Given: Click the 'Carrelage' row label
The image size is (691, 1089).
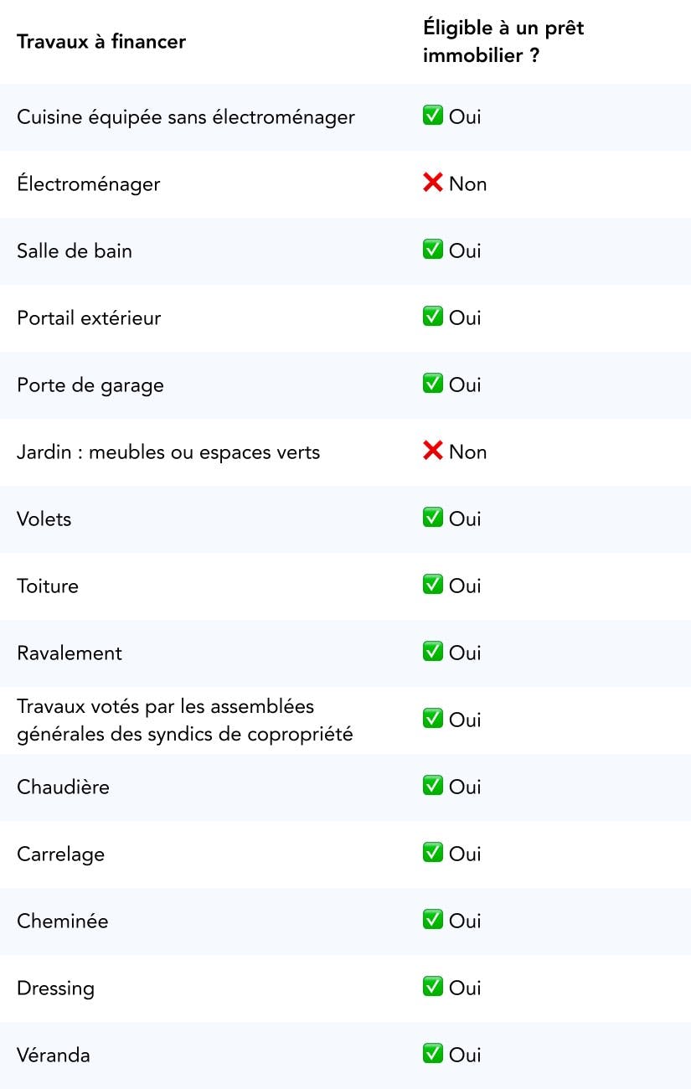Looking at the screenshot, I should point(61,854).
